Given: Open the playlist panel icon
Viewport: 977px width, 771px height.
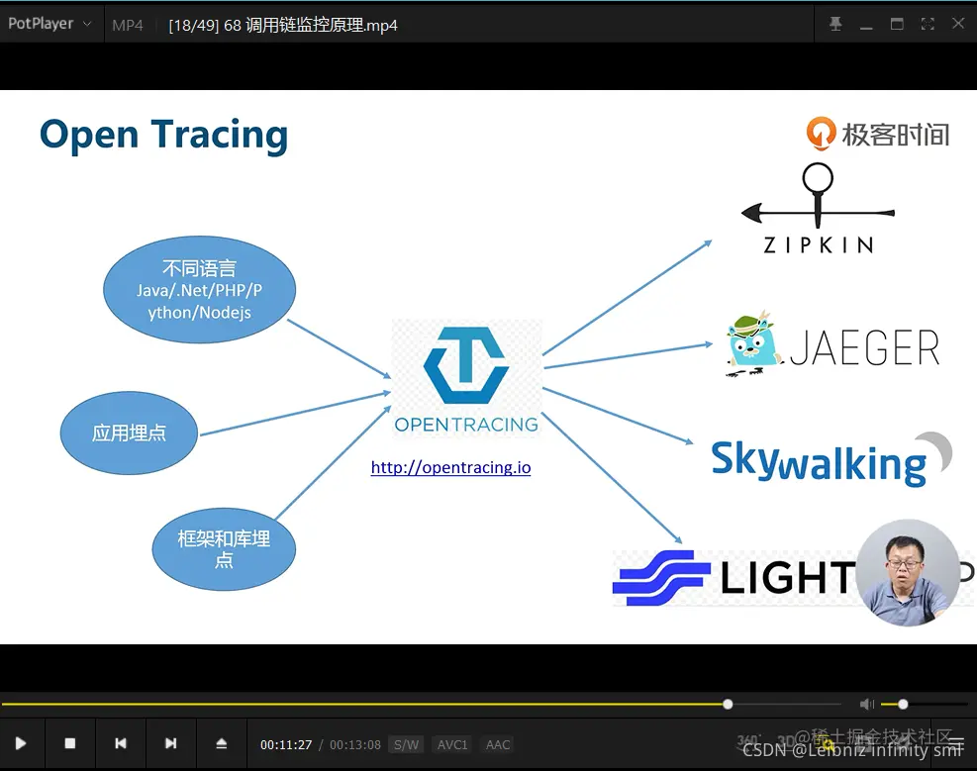Looking at the screenshot, I should [957, 743].
